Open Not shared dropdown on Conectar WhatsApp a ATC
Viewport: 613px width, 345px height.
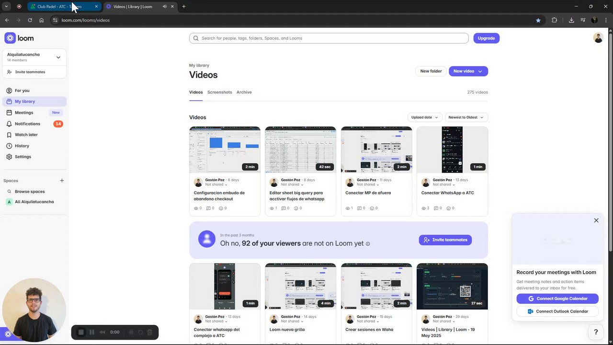click(x=443, y=184)
